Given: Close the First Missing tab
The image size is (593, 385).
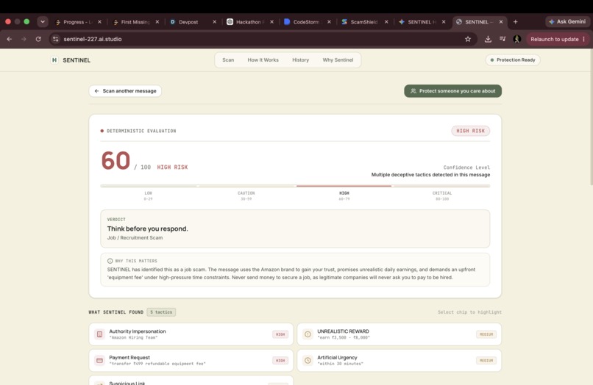Looking at the screenshot, I should pos(157,22).
